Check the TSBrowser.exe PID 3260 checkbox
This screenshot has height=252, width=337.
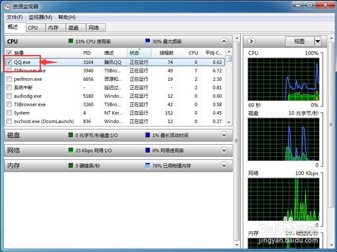9,104
